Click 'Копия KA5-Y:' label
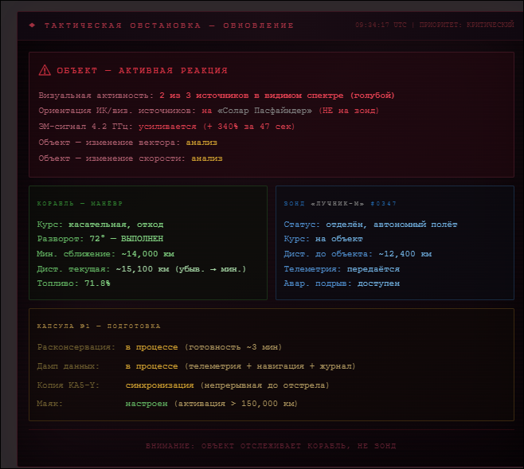This screenshot has width=524, height=469. click(x=68, y=385)
